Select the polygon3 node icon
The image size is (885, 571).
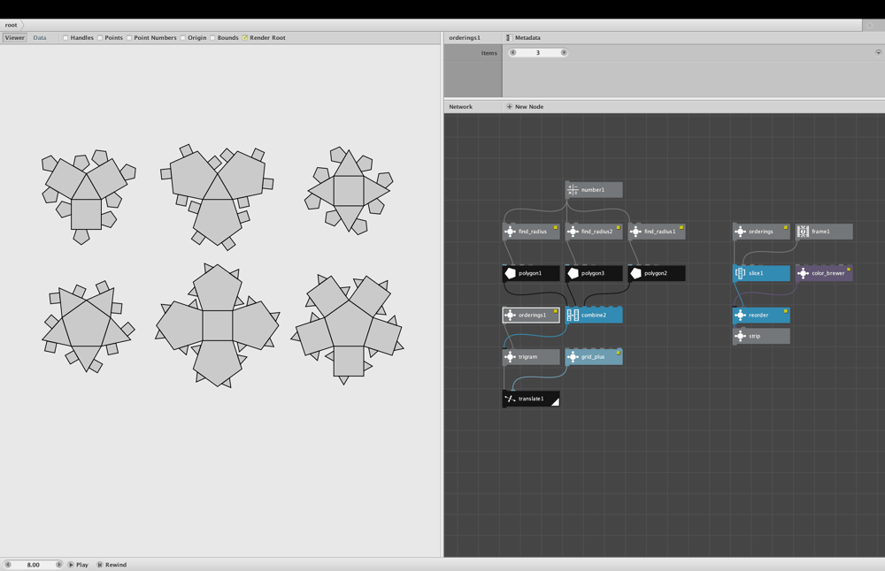point(573,273)
